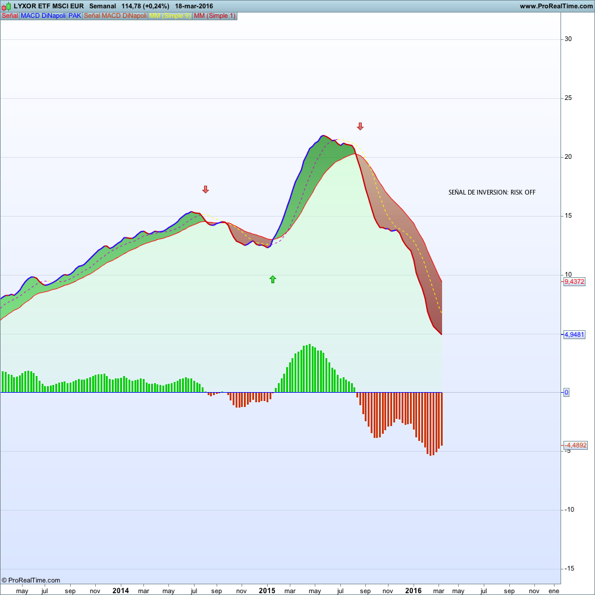Click the red down arrow near August 2015
This screenshot has width=595, height=595.
click(360, 126)
